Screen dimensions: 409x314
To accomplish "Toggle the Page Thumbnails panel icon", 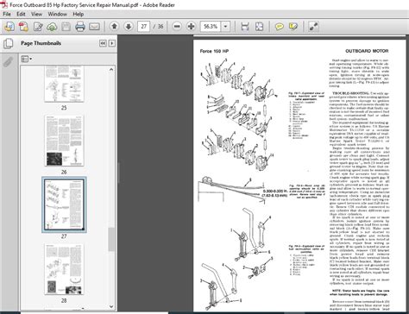I will click(9, 44).
